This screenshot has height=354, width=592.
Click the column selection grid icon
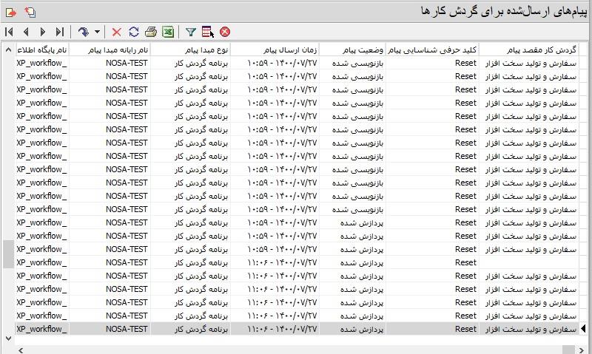click(x=207, y=32)
